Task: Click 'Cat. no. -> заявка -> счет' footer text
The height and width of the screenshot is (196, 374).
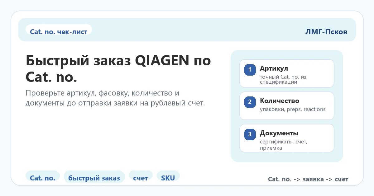Action: (308, 179)
